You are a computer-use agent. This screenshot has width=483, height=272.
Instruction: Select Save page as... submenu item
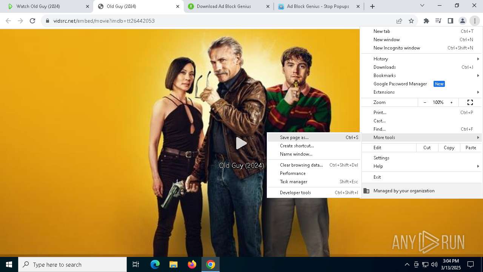click(x=314, y=138)
